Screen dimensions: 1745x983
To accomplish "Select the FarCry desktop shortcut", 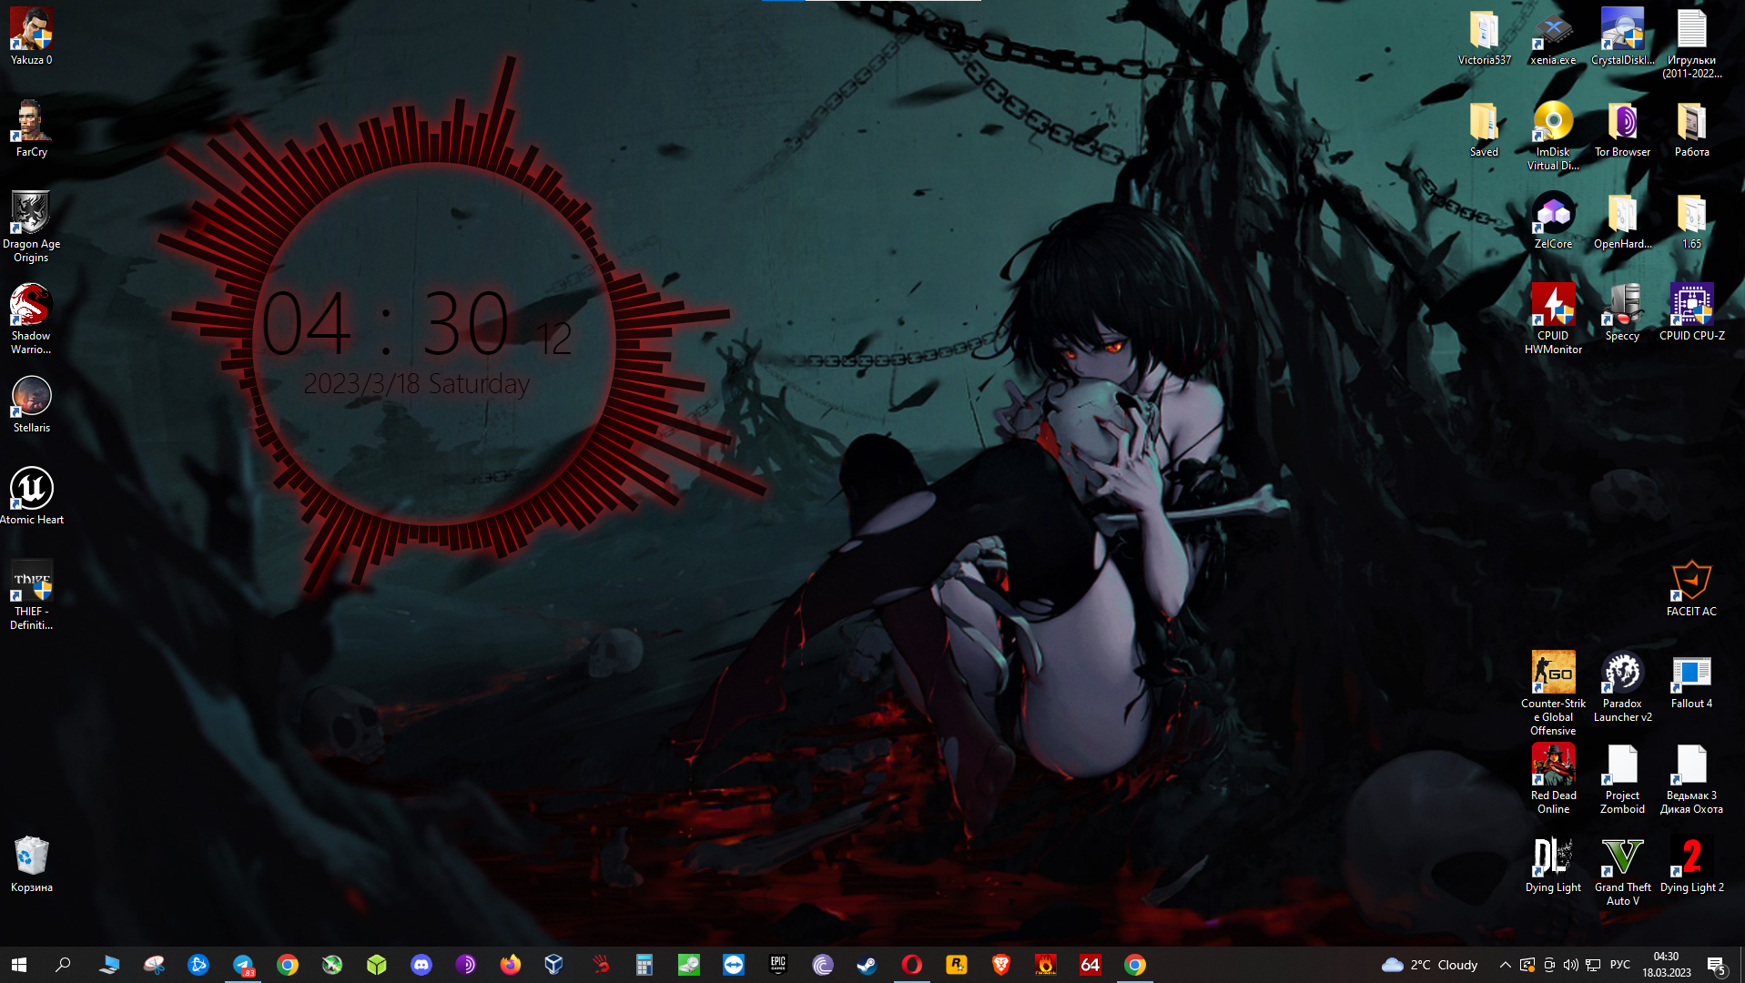I will [x=31, y=129].
